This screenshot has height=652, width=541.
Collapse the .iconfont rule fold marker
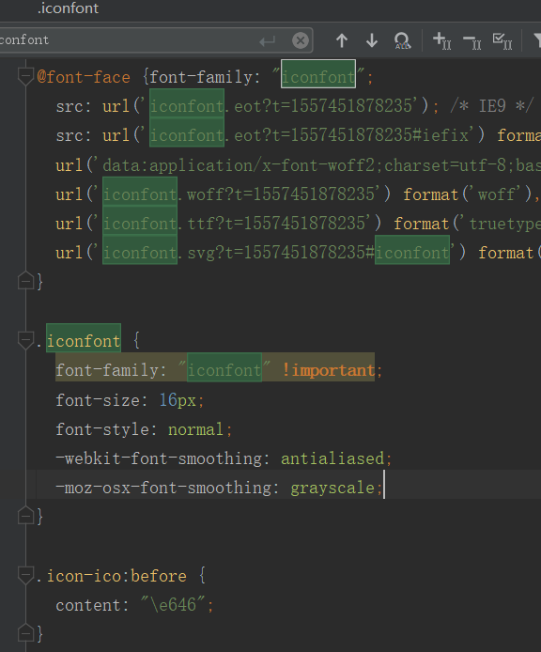pyautogui.click(x=25, y=340)
